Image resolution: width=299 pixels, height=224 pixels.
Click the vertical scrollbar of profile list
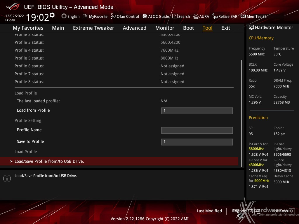point(242,113)
